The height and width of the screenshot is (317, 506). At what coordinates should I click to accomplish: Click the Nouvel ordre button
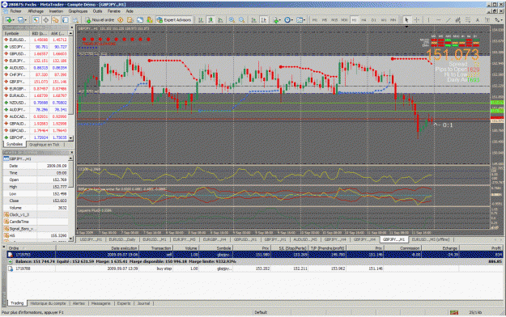click(x=100, y=20)
